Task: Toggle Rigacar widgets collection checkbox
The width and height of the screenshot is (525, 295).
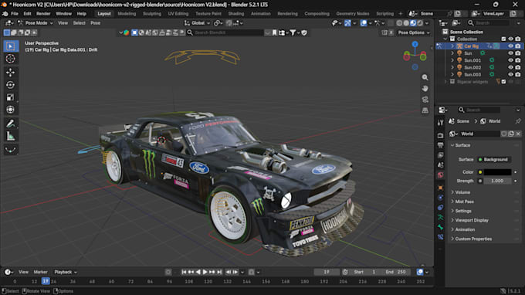Action: 503,82
